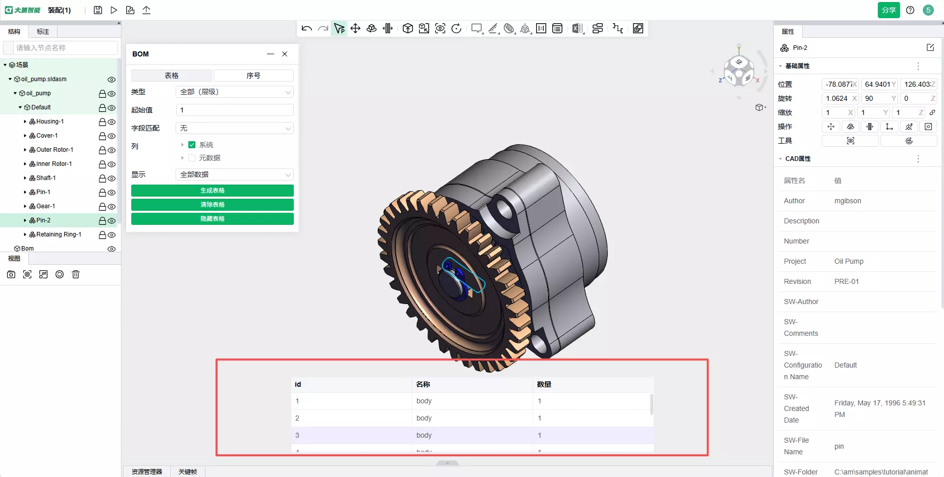Switch to the 序号 tab in BOM
The image size is (944, 477).
pos(253,76)
